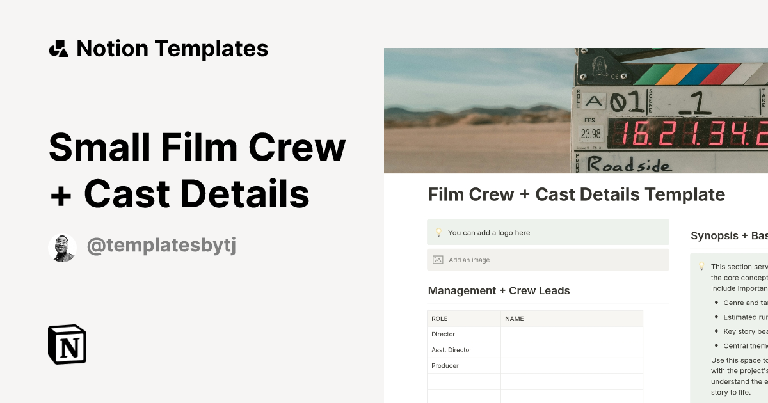The height and width of the screenshot is (403, 768).
Task: Select the NAME column header
Action: click(513, 319)
